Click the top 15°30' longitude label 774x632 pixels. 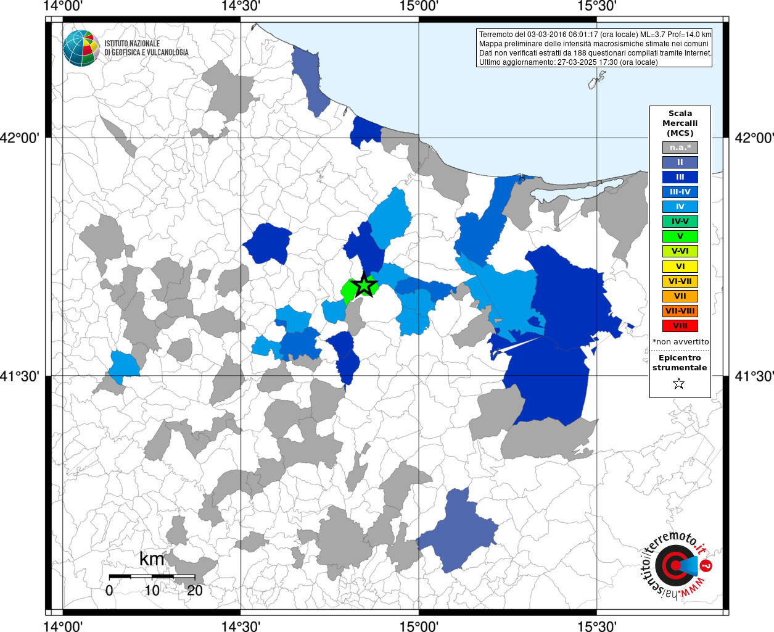(x=596, y=6)
